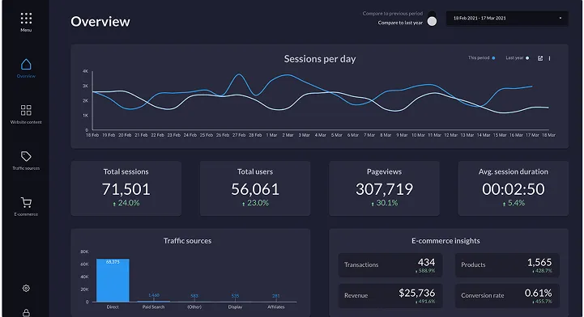Screen dimensions: 584x317
Task: Click the (Other) traffic source label
Action: [x=194, y=307]
